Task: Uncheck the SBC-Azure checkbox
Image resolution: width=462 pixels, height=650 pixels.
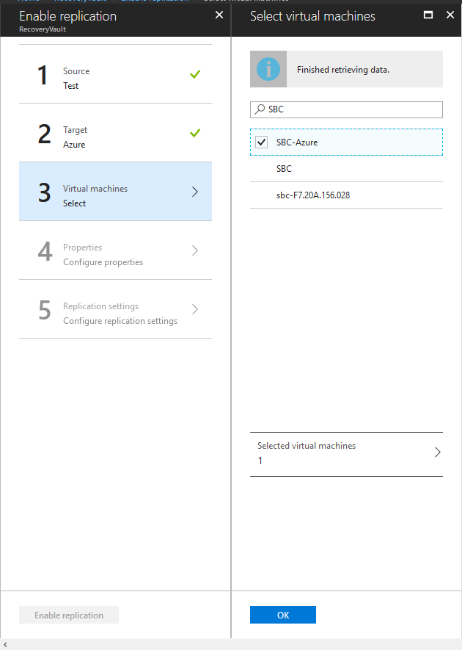Action: pos(262,142)
